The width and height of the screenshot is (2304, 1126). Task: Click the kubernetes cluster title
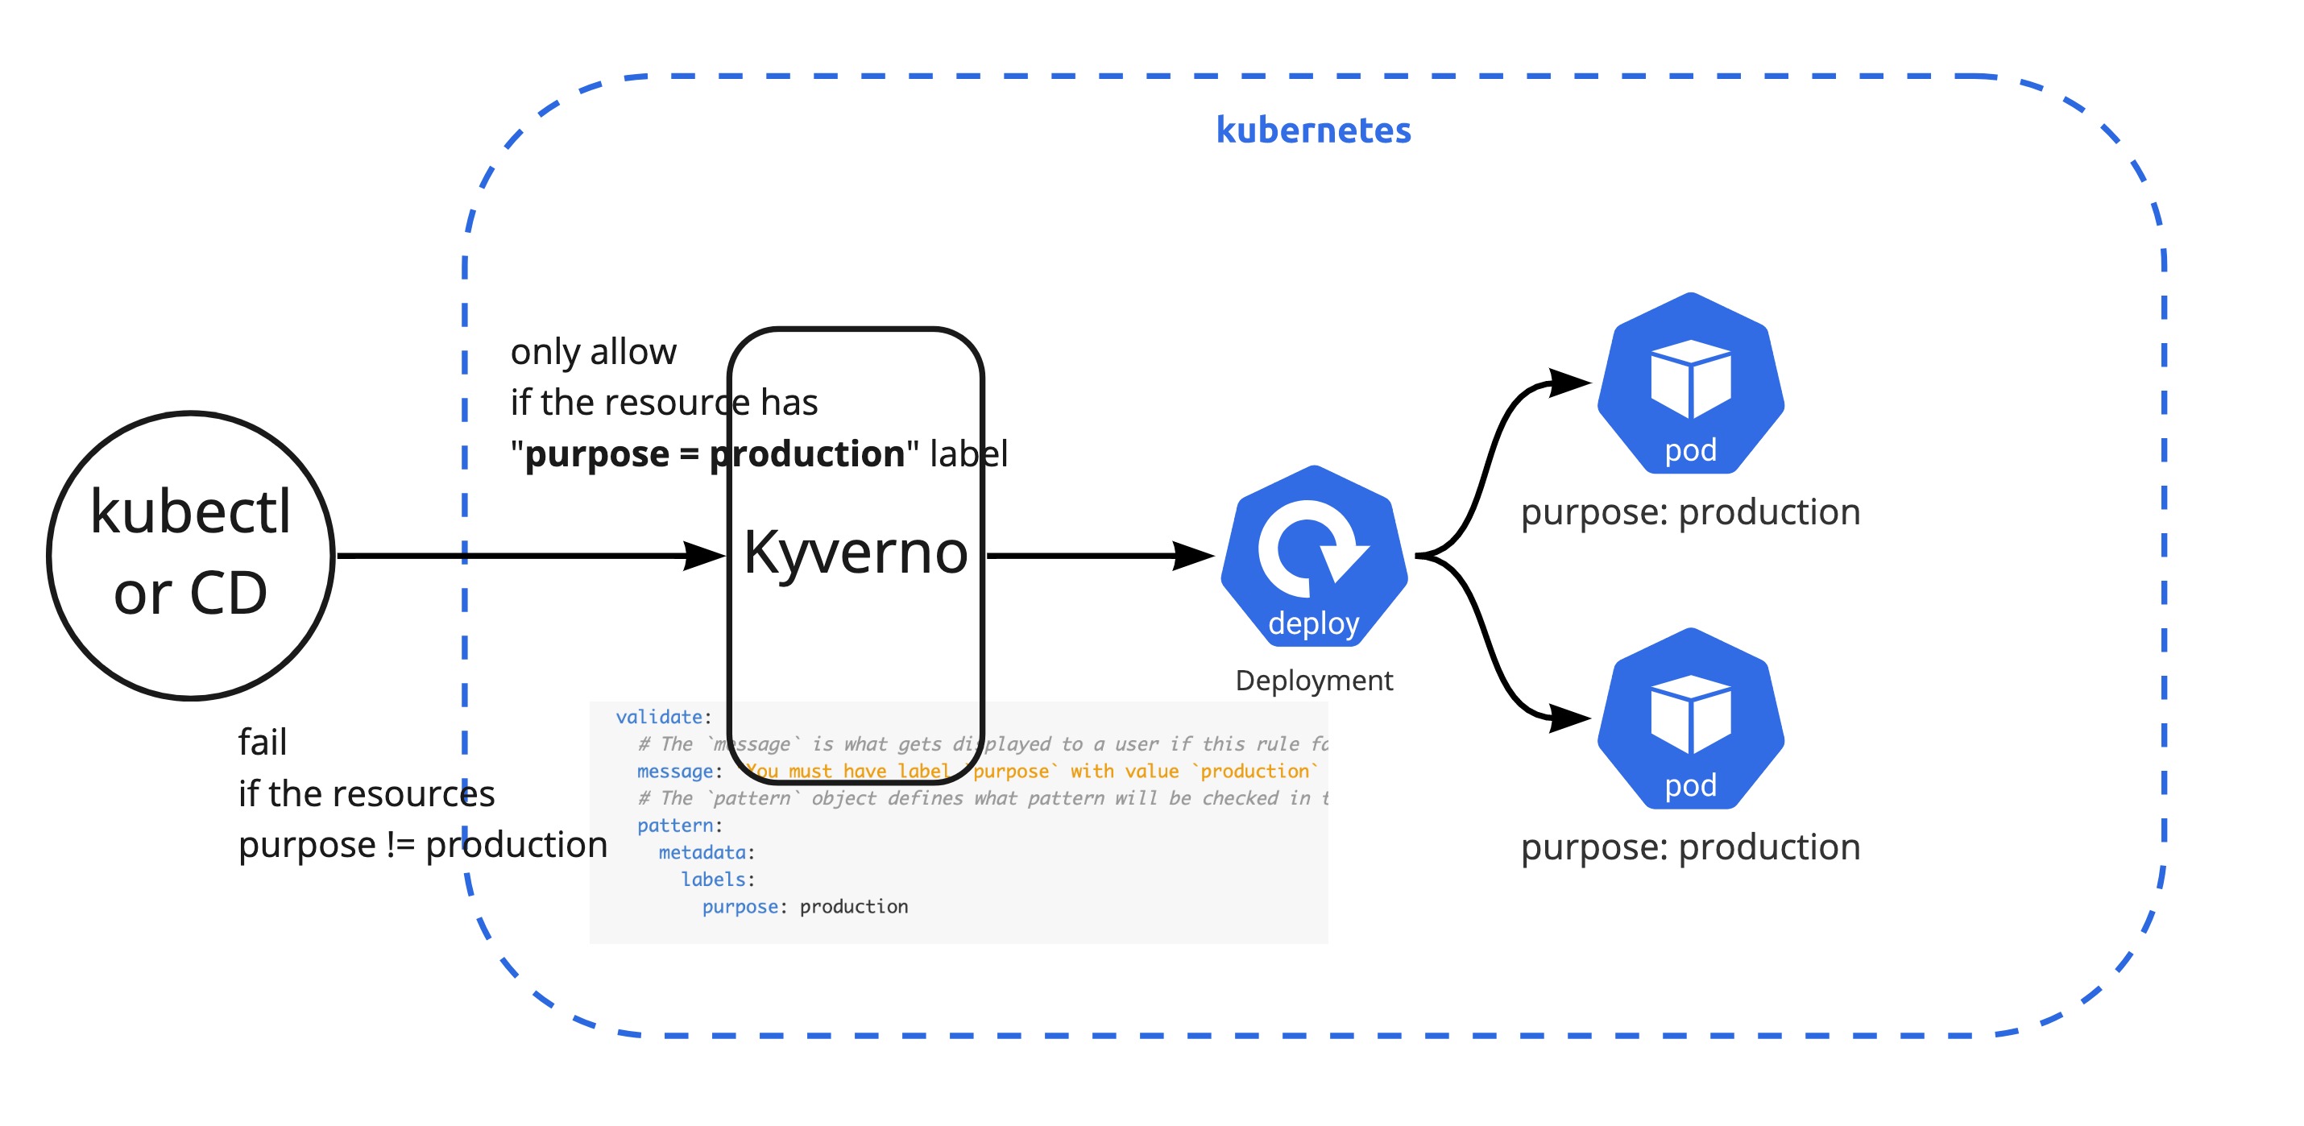coord(1313,130)
